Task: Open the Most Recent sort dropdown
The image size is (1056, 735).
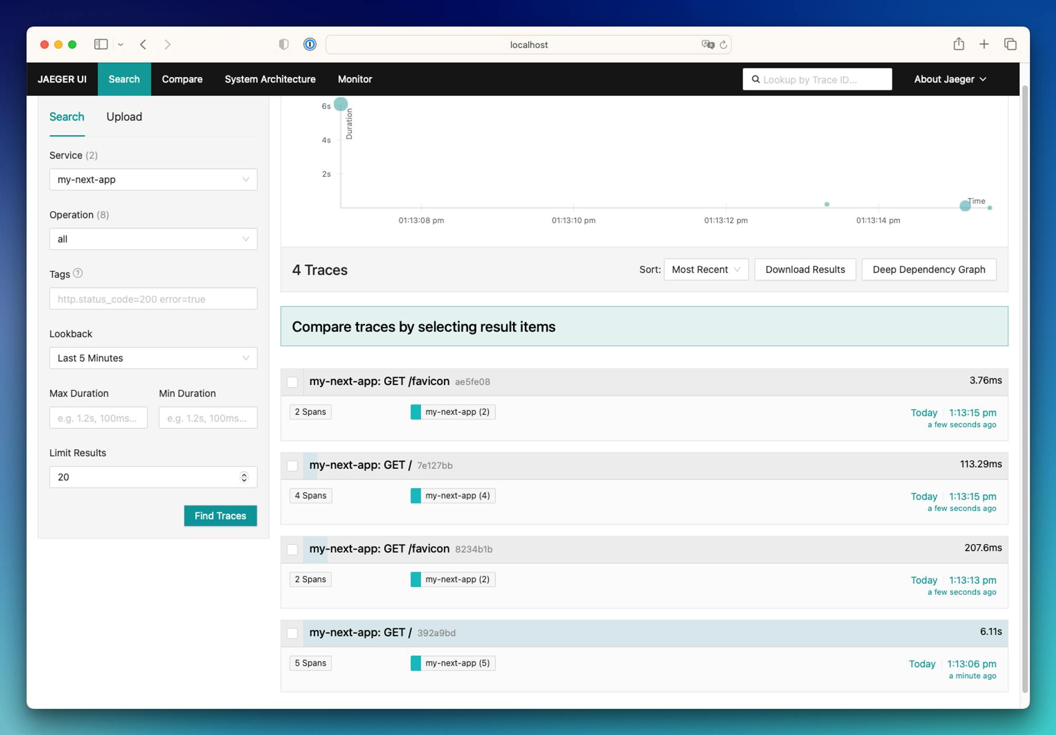Action: (x=705, y=269)
